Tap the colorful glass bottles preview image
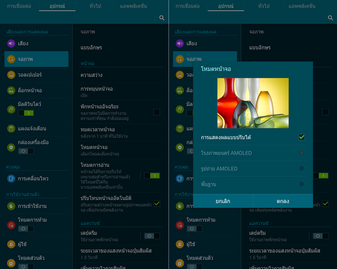This screenshot has height=269, width=337. 253,103
